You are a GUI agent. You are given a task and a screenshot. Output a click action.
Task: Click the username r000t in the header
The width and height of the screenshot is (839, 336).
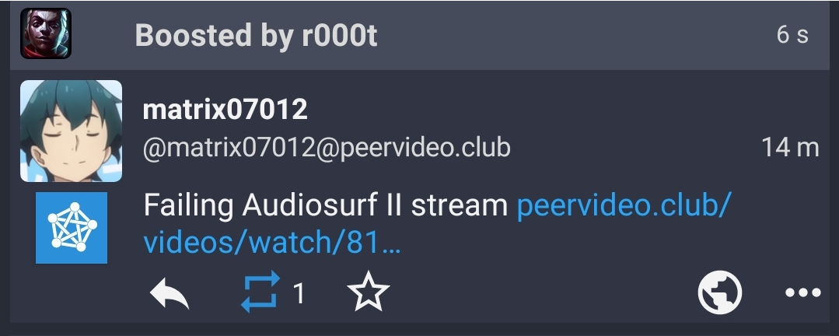click(x=340, y=36)
